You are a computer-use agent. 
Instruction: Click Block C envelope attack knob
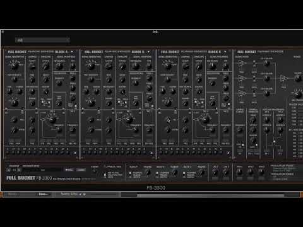(199, 67)
